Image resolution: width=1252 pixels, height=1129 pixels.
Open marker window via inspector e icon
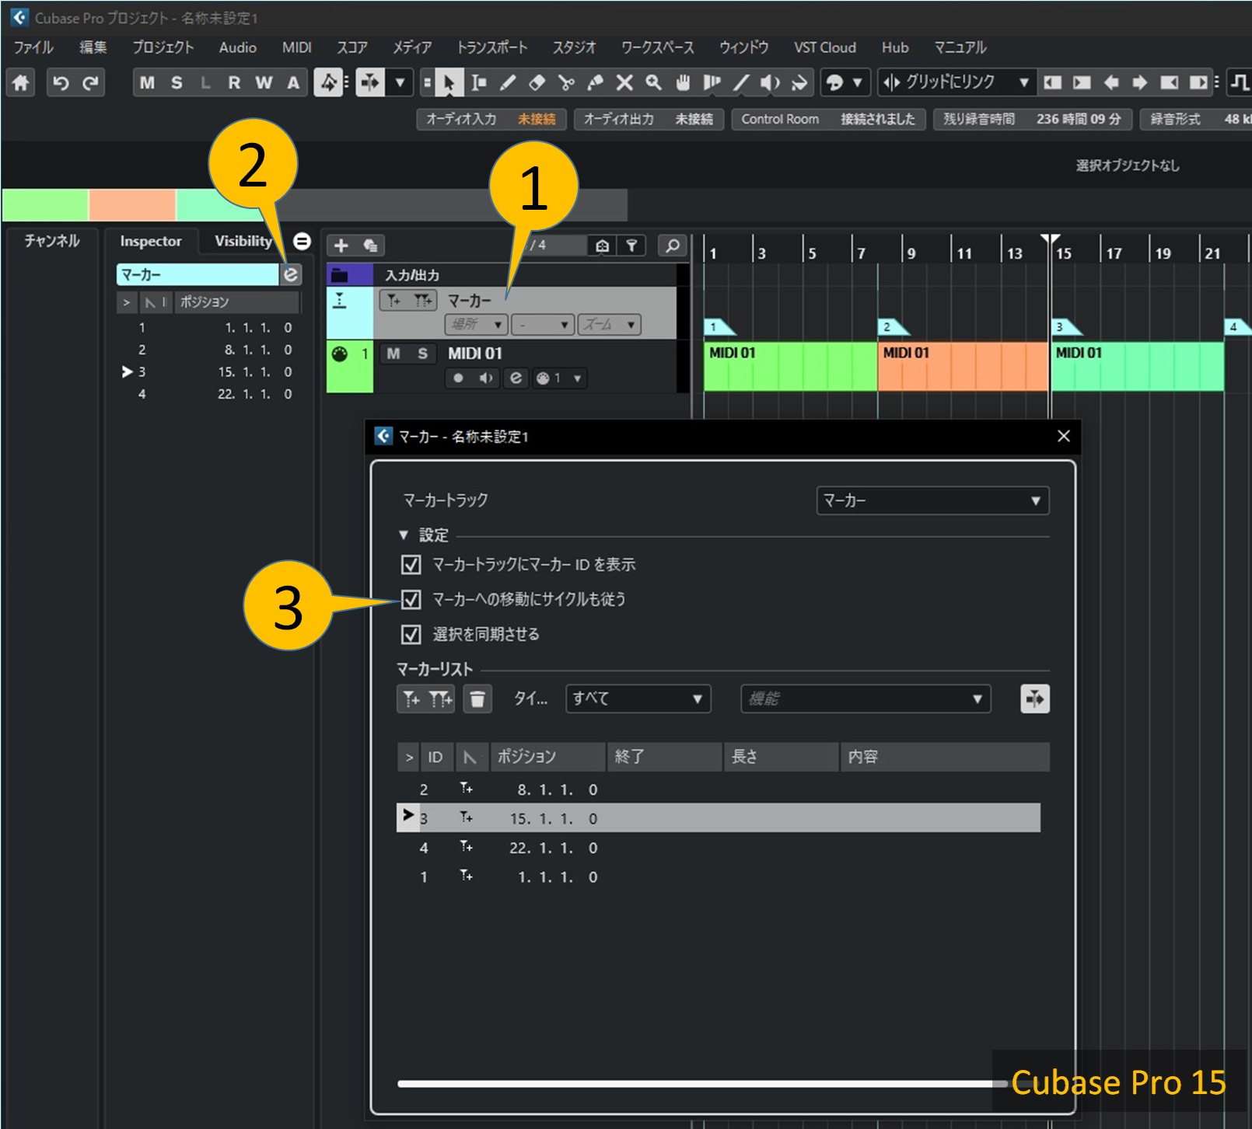[x=290, y=274]
